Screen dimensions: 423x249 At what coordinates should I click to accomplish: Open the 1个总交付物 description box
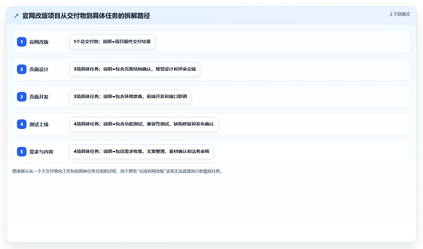112,42
